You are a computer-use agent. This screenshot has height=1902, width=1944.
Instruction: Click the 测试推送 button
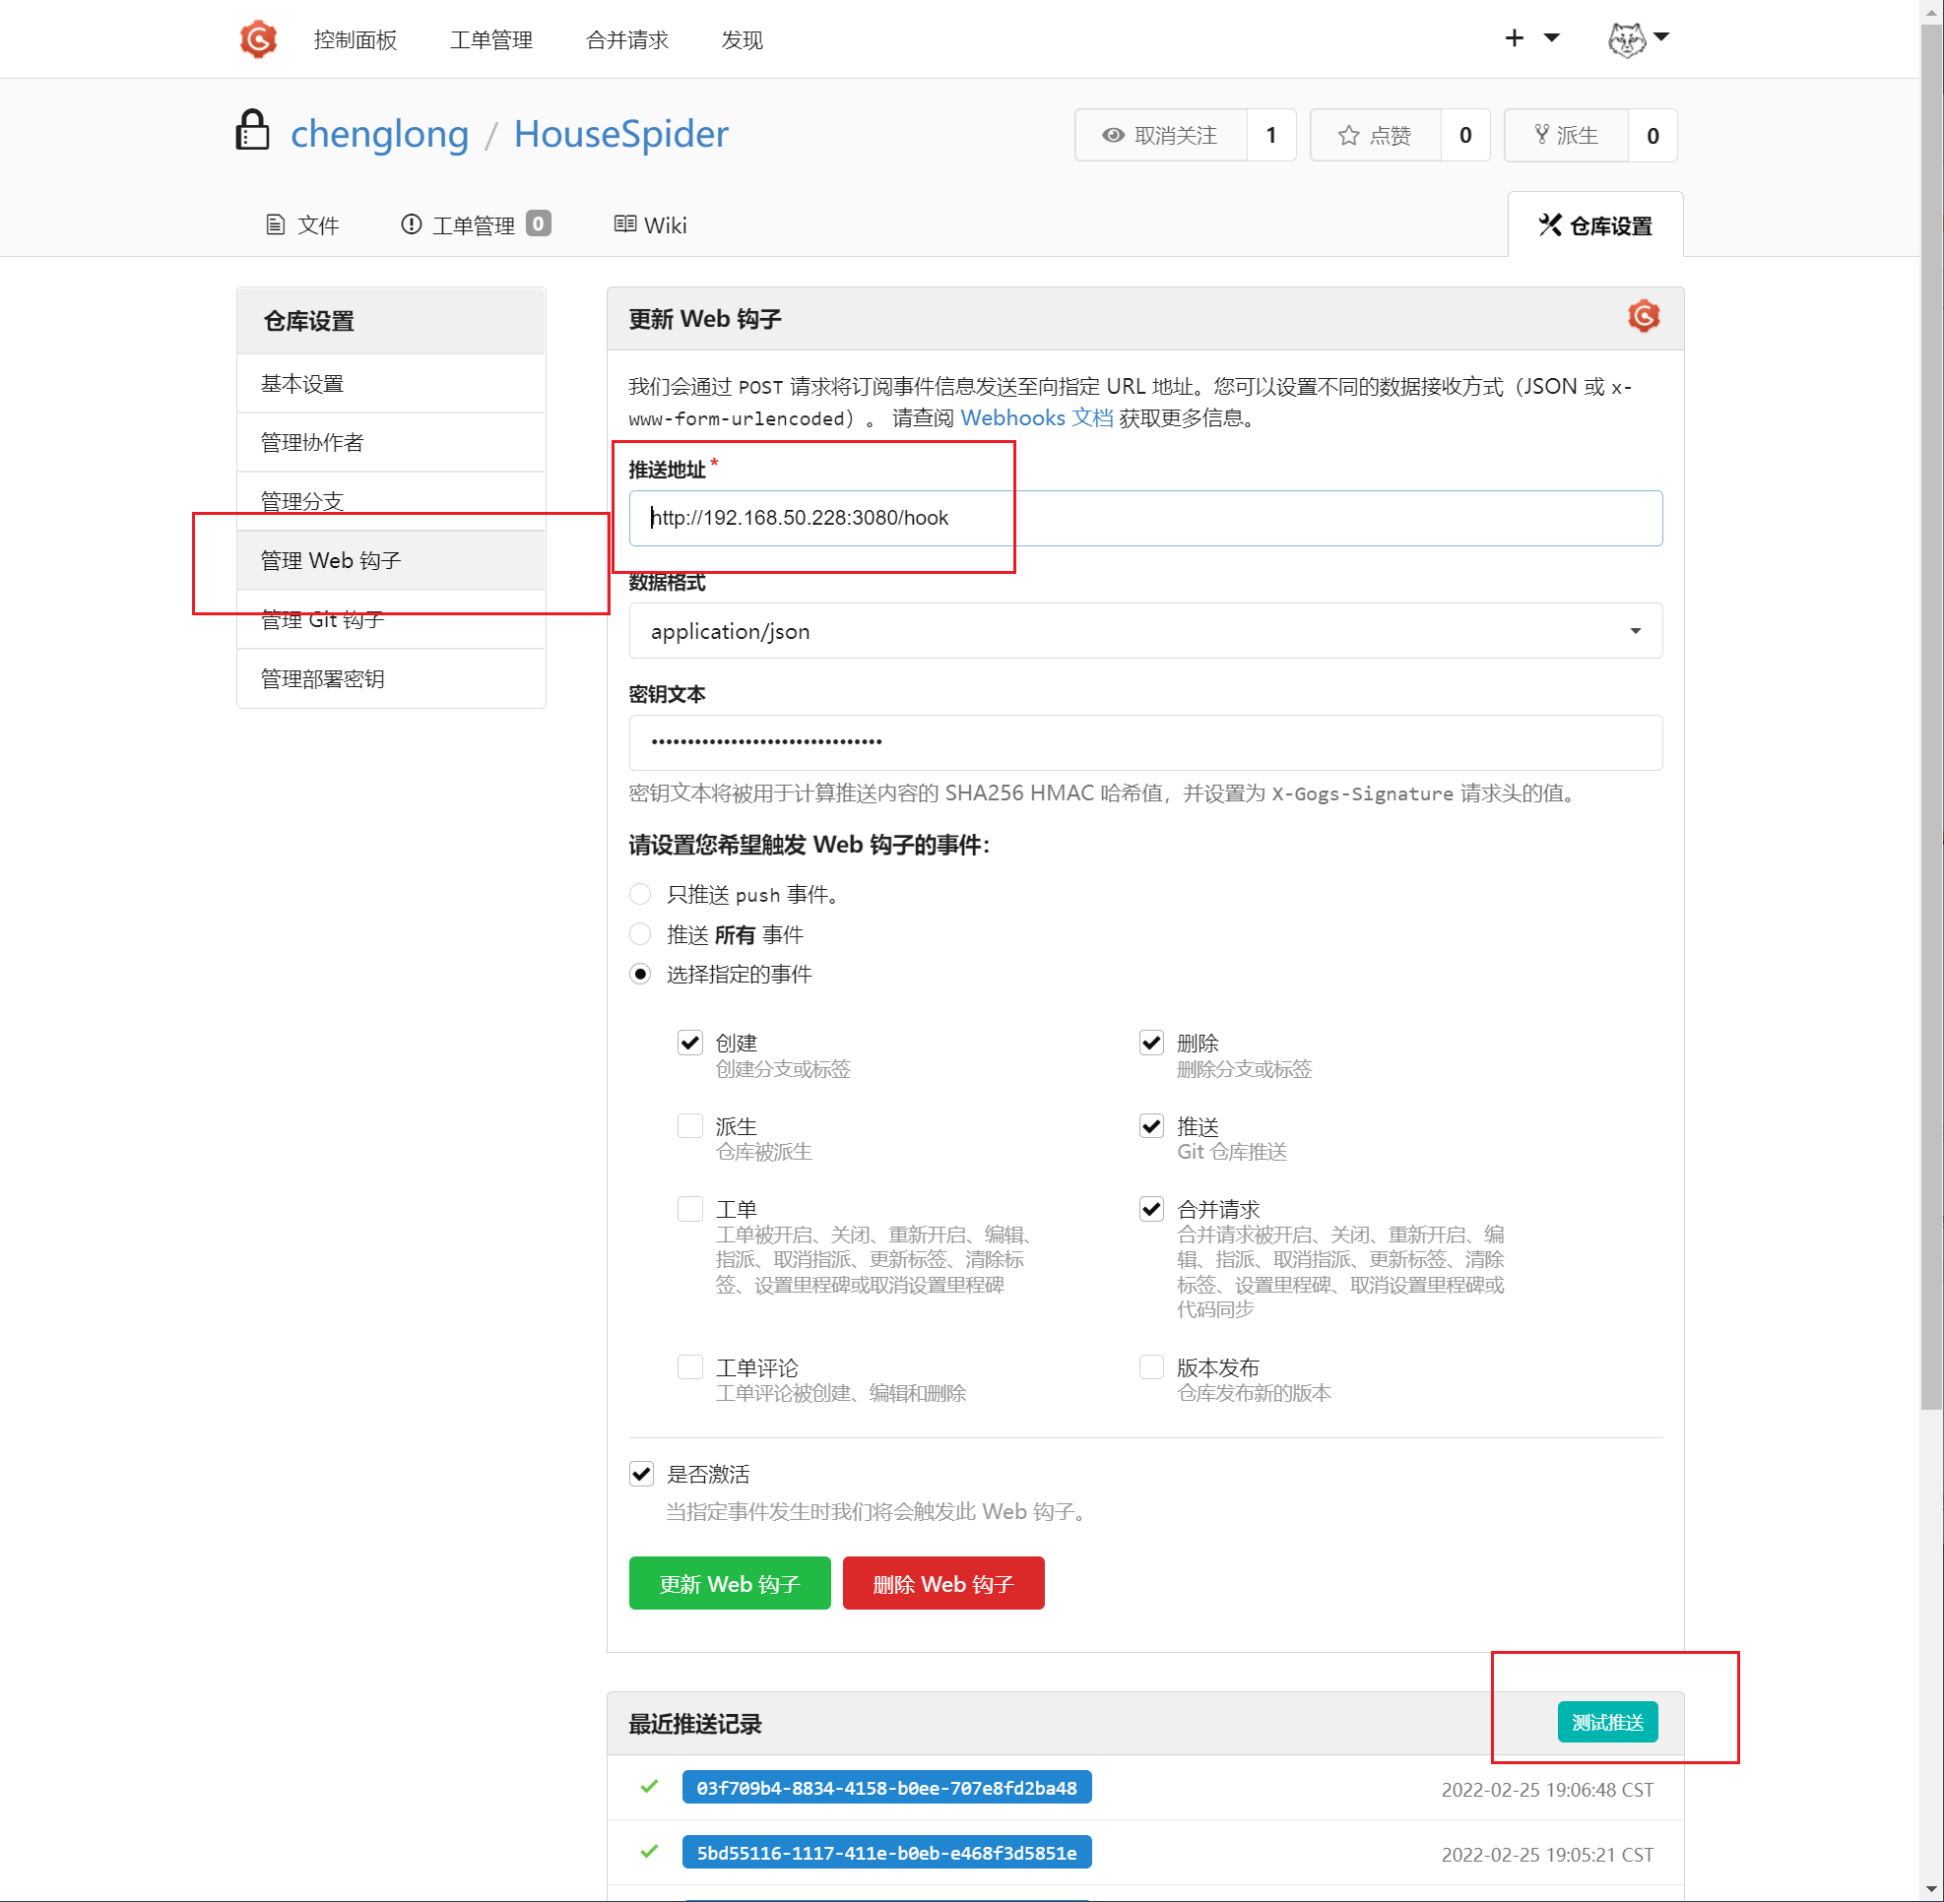click(x=1607, y=1722)
